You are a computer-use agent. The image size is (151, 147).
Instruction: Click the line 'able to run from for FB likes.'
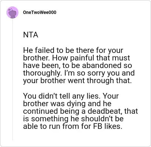73,126
